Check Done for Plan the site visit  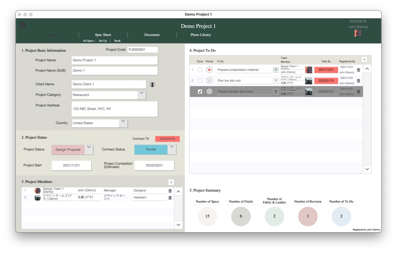[x=200, y=81]
